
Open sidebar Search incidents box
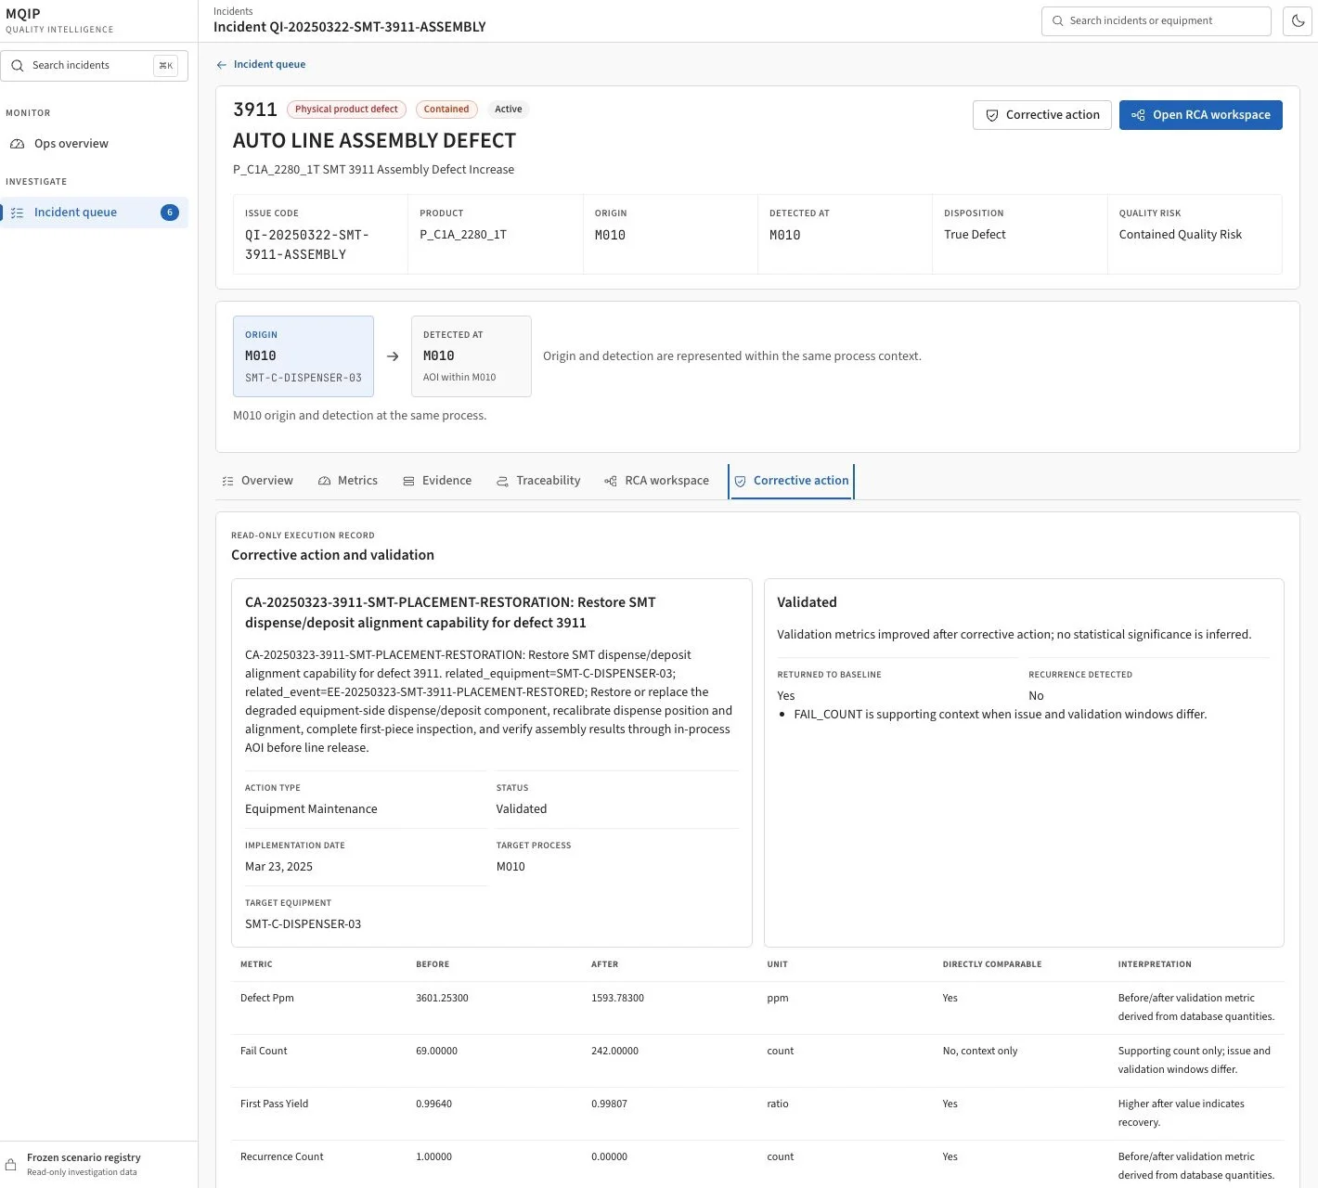(94, 65)
